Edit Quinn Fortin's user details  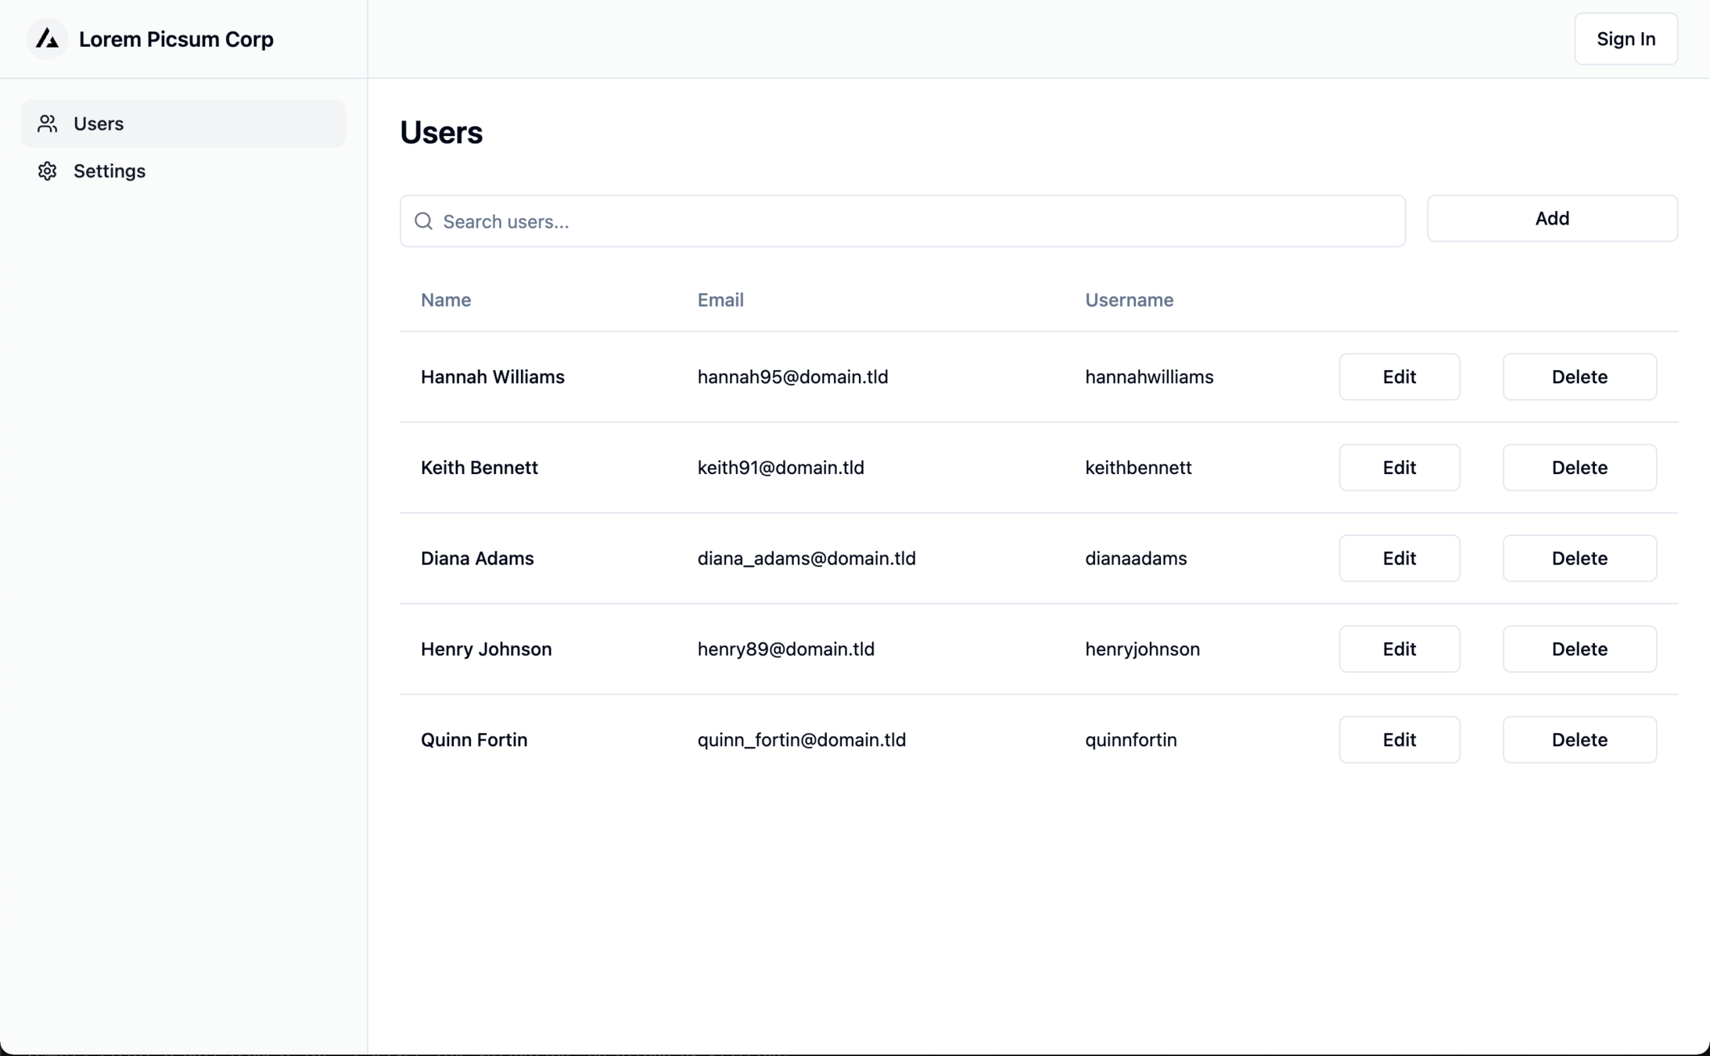click(1399, 740)
